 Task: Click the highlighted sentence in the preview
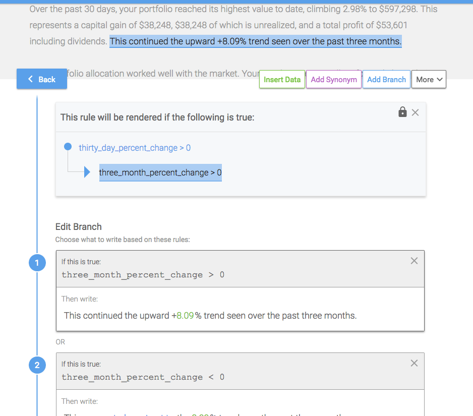pyautogui.click(x=255, y=41)
